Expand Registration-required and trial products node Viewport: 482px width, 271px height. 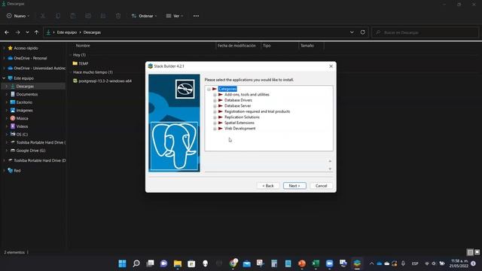(215, 112)
